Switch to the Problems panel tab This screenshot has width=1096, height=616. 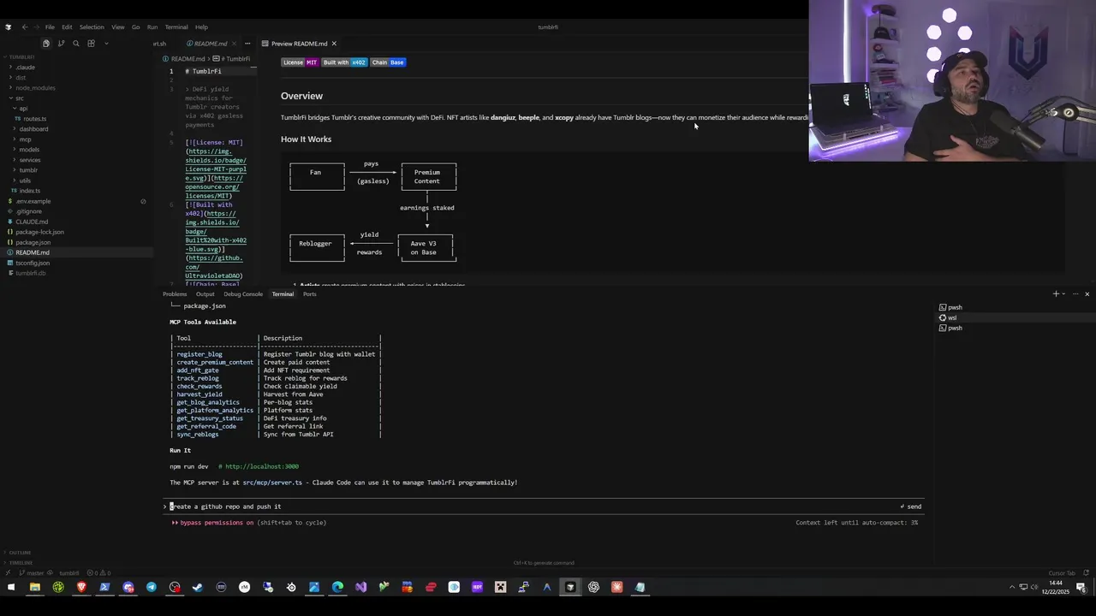[175, 294]
